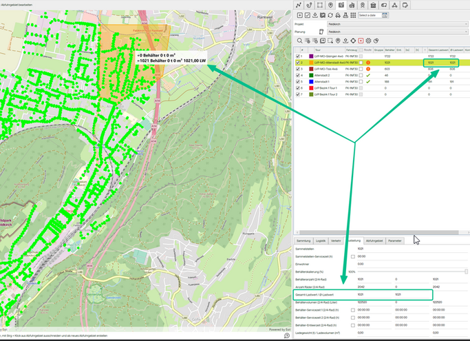Viewport: 470px width, 341px height.
Task: Click the Gesamt-Lastwert column header
Action: pos(438,50)
